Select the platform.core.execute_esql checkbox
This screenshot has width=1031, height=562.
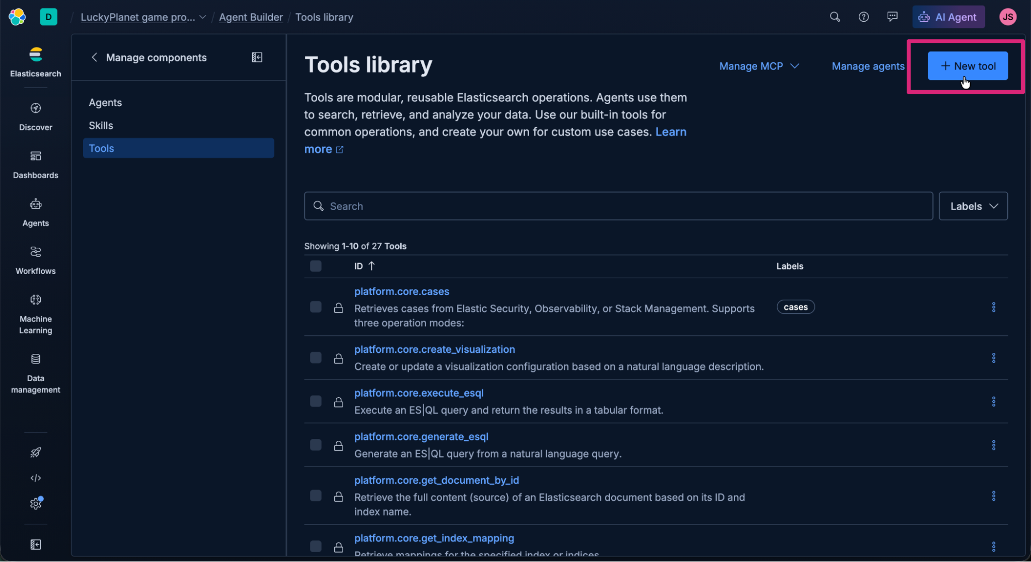coord(316,401)
